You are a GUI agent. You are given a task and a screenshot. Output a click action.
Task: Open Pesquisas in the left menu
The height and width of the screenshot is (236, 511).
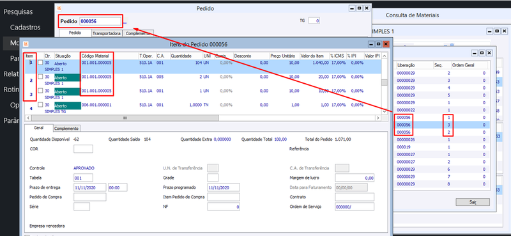click(x=18, y=12)
